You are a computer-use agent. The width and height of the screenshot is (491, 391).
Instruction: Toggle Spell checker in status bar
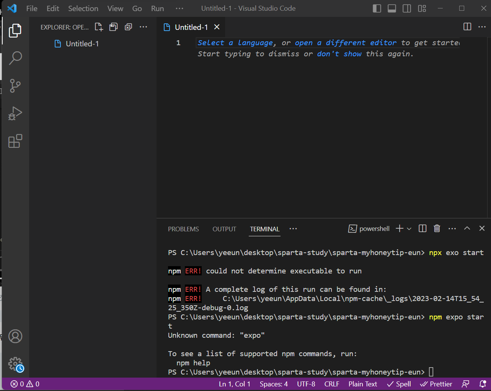399,384
